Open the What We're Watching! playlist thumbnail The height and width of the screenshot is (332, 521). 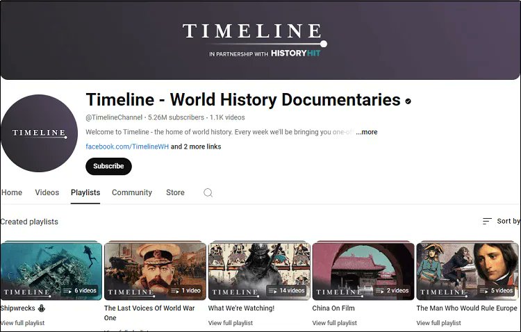click(259, 270)
